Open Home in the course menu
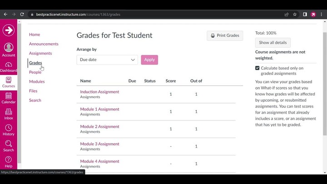The image size is (327, 184). 35,35
